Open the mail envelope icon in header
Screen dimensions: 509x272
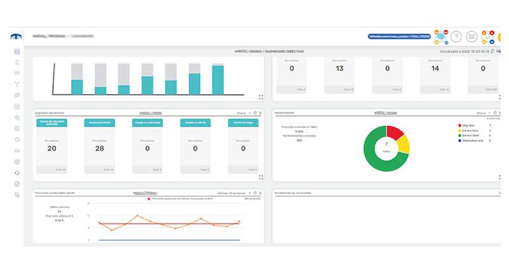pyautogui.click(x=472, y=36)
